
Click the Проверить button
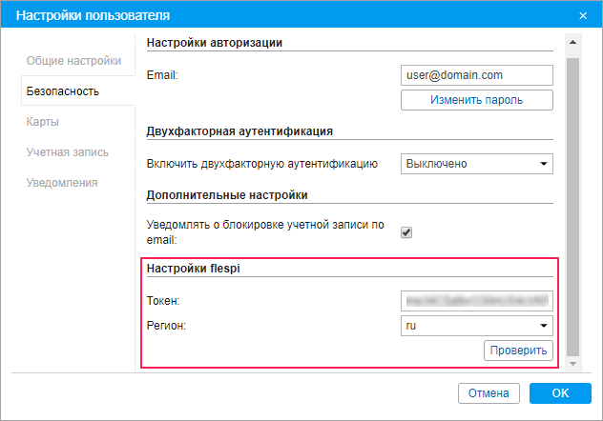coord(518,351)
